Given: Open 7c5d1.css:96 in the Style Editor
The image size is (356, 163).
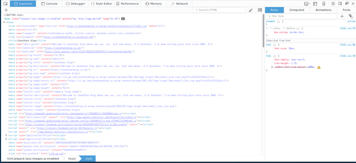Looking at the screenshot, I should coord(347,45).
